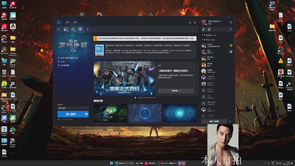Select the second carousel page indicator
The image size is (295, 166).
point(145,98)
